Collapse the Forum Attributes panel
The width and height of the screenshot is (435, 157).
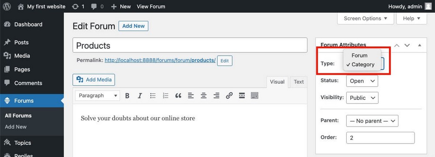[419, 46]
